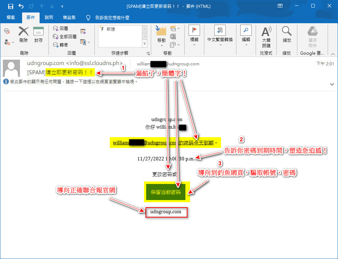Open the boxed udngroup.com link below the button
The height and width of the screenshot is (259, 338).
point(166,212)
